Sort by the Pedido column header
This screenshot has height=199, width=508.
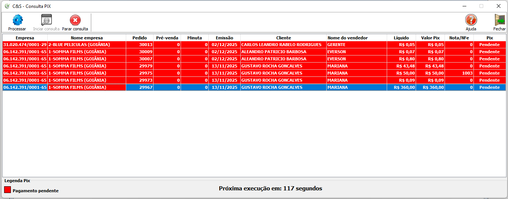[139, 38]
